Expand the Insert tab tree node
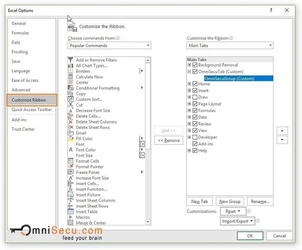302x250 pixels. 189,90
